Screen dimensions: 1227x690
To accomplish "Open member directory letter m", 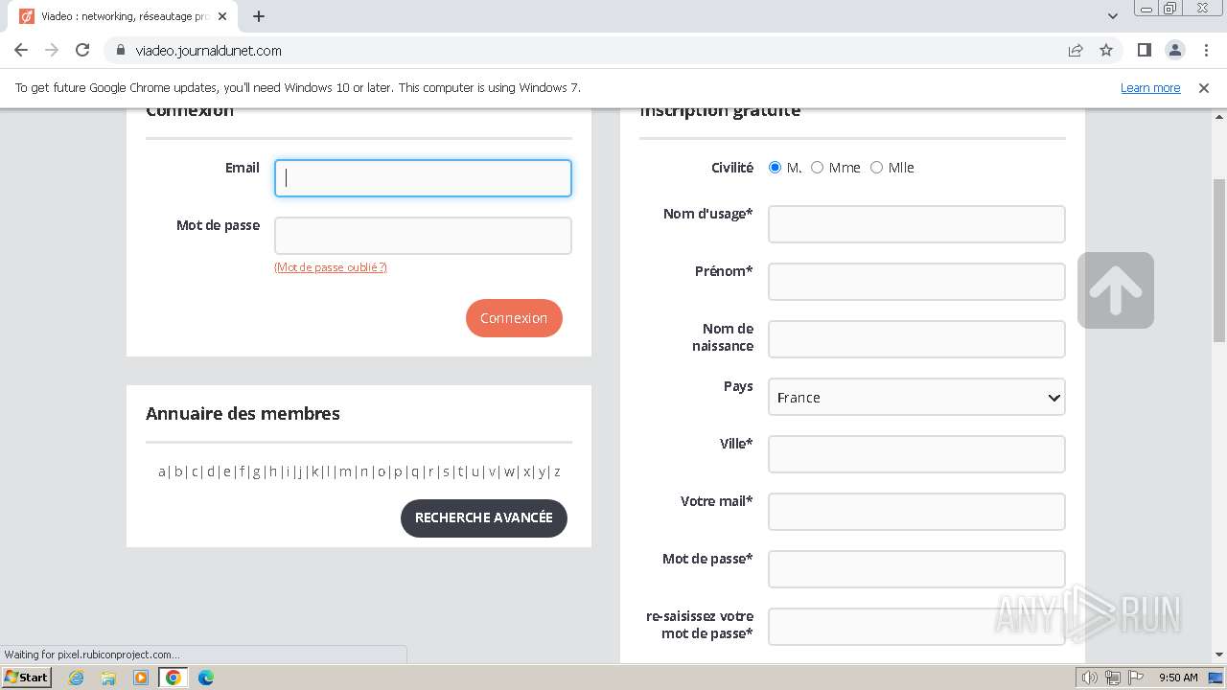I will (345, 471).
